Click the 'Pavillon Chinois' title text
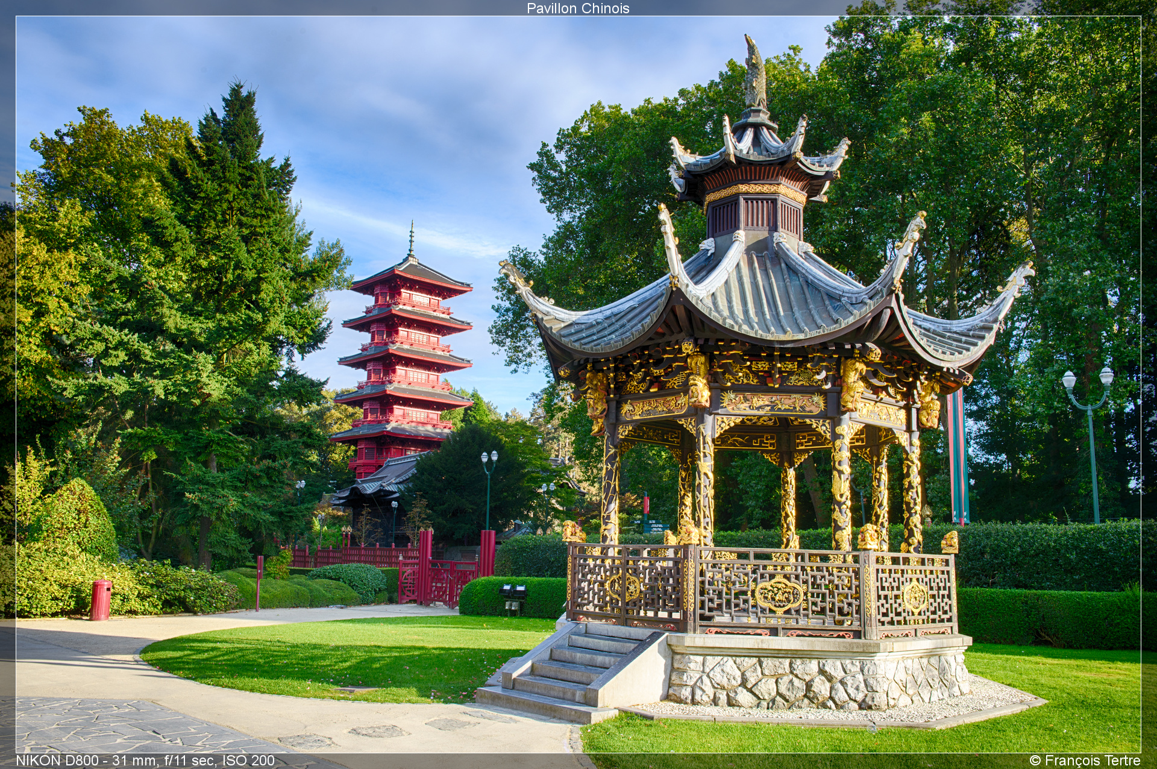Screen dimensions: 1157x769 [x=578, y=8]
